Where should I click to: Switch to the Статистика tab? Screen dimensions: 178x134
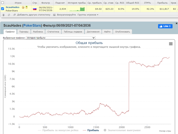pos(53,32)
